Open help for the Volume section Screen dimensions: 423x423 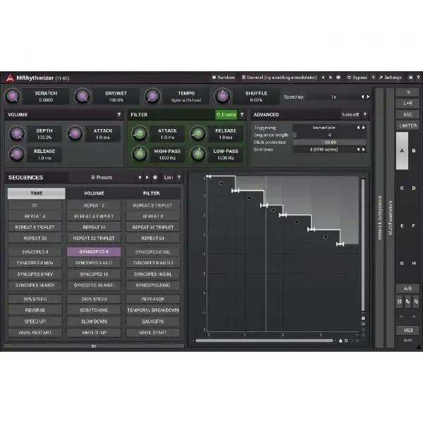[x=118, y=114]
